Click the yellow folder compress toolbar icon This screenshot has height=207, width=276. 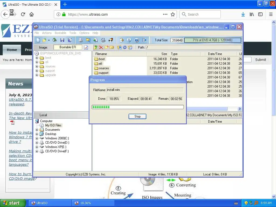(x=88, y=40)
